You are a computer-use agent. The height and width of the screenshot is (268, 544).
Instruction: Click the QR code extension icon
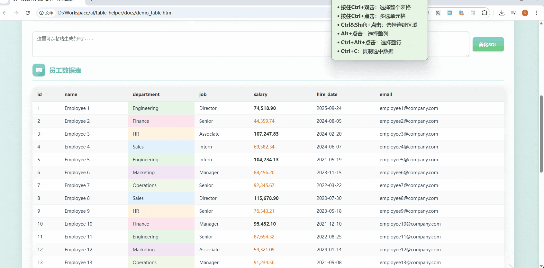click(x=438, y=13)
